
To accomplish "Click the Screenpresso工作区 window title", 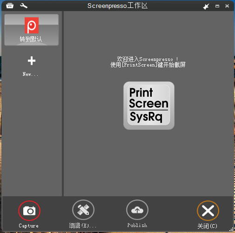I will [x=117, y=6].
